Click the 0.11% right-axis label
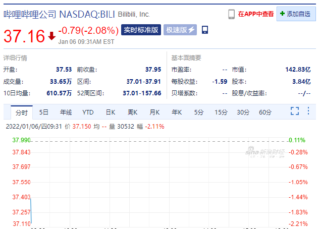Screen dimensions: 318x229 297,140
